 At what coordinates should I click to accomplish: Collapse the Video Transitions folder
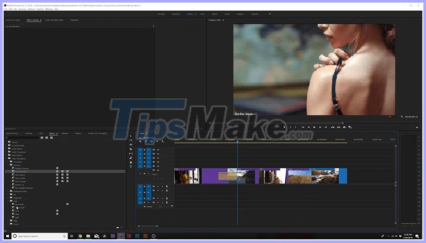6,159
